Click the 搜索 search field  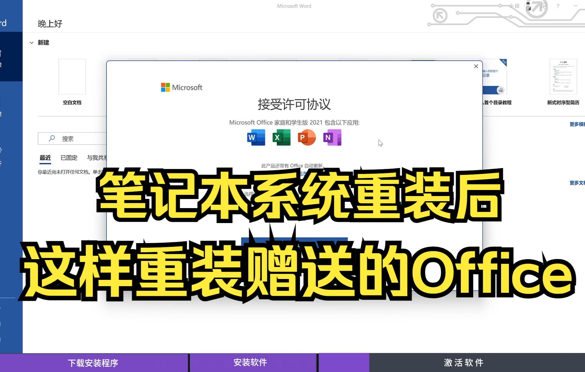(72, 139)
